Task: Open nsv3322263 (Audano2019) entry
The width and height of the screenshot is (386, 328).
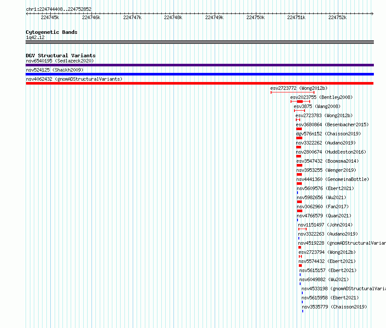Action: 328,234
